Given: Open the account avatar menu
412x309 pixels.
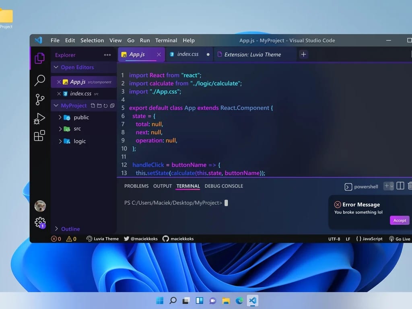Looking at the screenshot, I should pos(40,206).
